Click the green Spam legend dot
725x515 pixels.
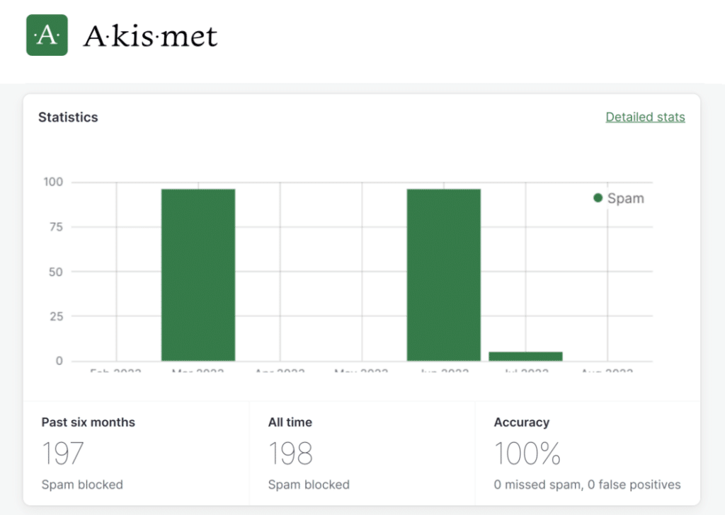click(x=598, y=198)
